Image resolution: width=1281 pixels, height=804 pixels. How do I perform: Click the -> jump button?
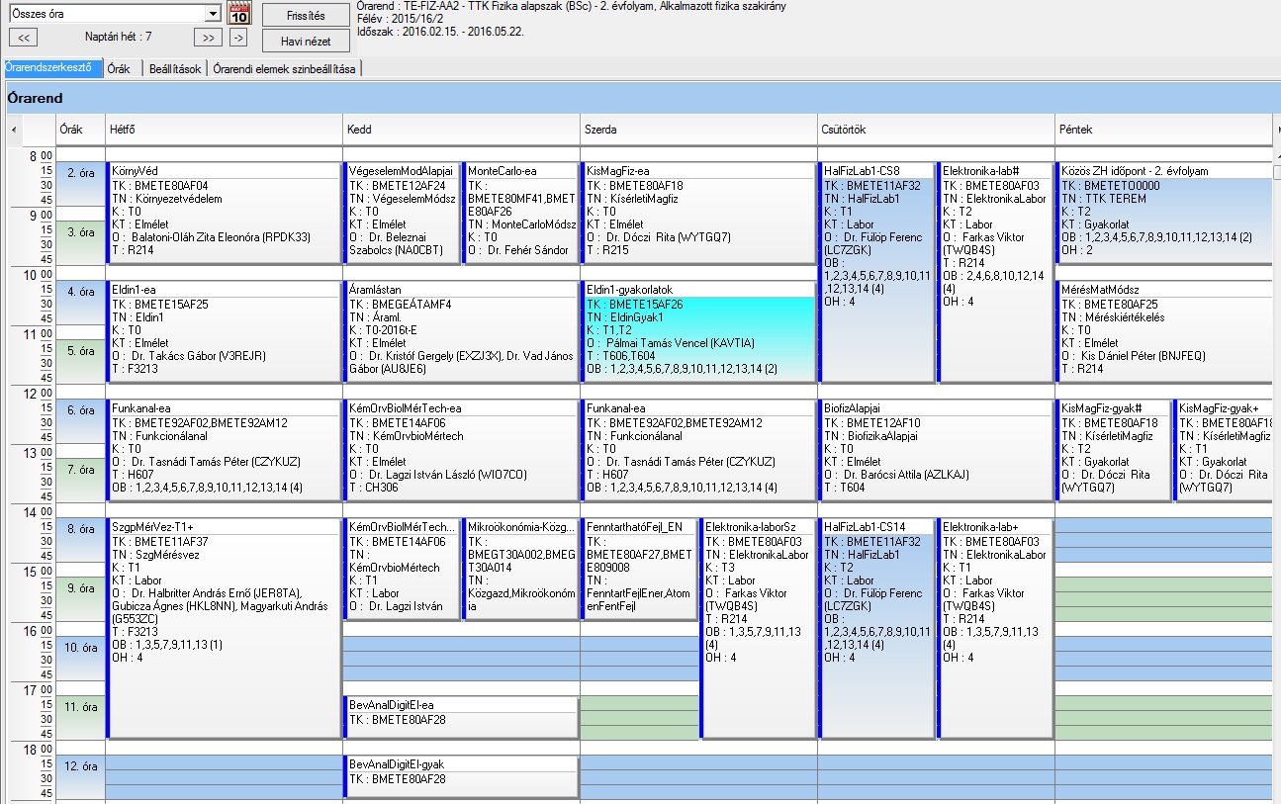(x=238, y=38)
